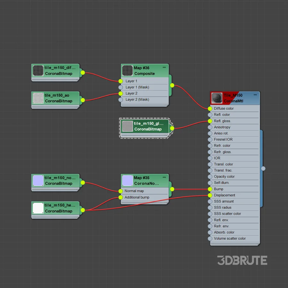Click the Map #36 Composite preview thumbnail
This screenshot has height=288, width=288.
[x=127, y=71]
